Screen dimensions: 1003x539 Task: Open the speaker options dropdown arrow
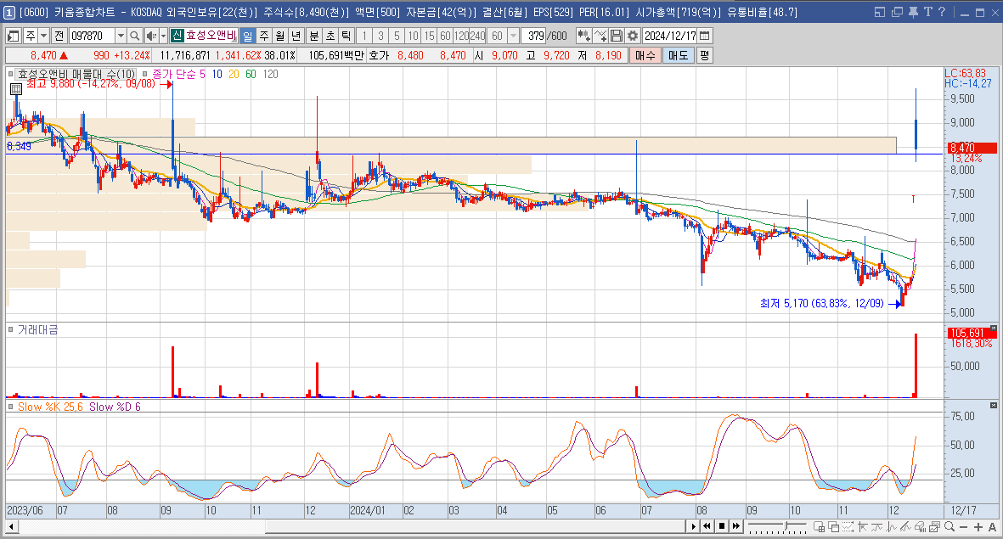pyautogui.click(x=163, y=36)
